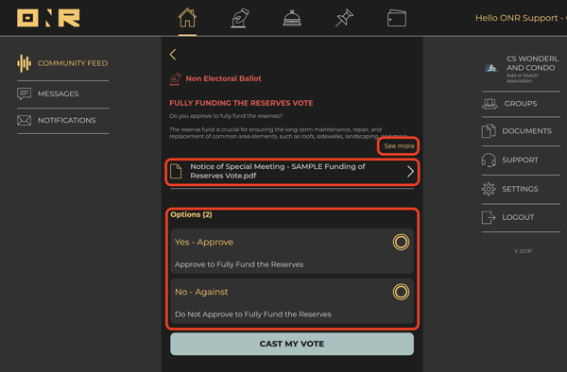Viewport: 567px width, 372px height.
Task: Open PDF attachment via right chevron arrow
Action: pyautogui.click(x=410, y=171)
